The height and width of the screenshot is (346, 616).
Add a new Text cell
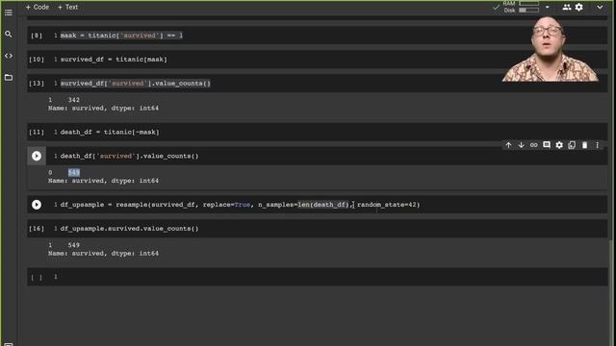[68, 7]
